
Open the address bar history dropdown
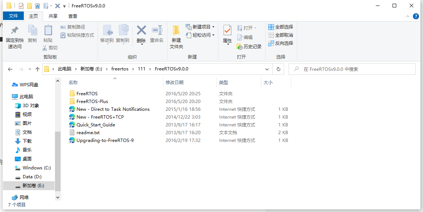coord(267,69)
